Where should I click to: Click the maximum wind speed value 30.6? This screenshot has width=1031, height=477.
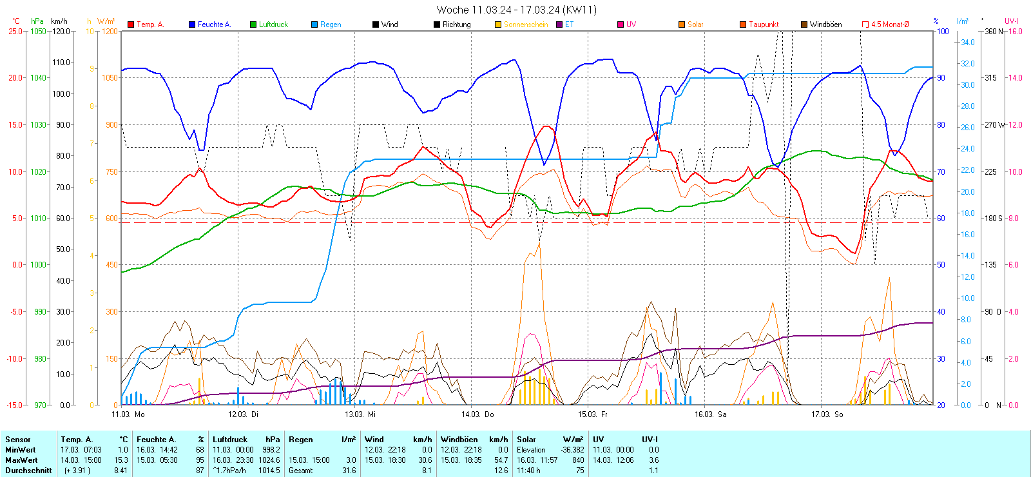[x=425, y=460]
